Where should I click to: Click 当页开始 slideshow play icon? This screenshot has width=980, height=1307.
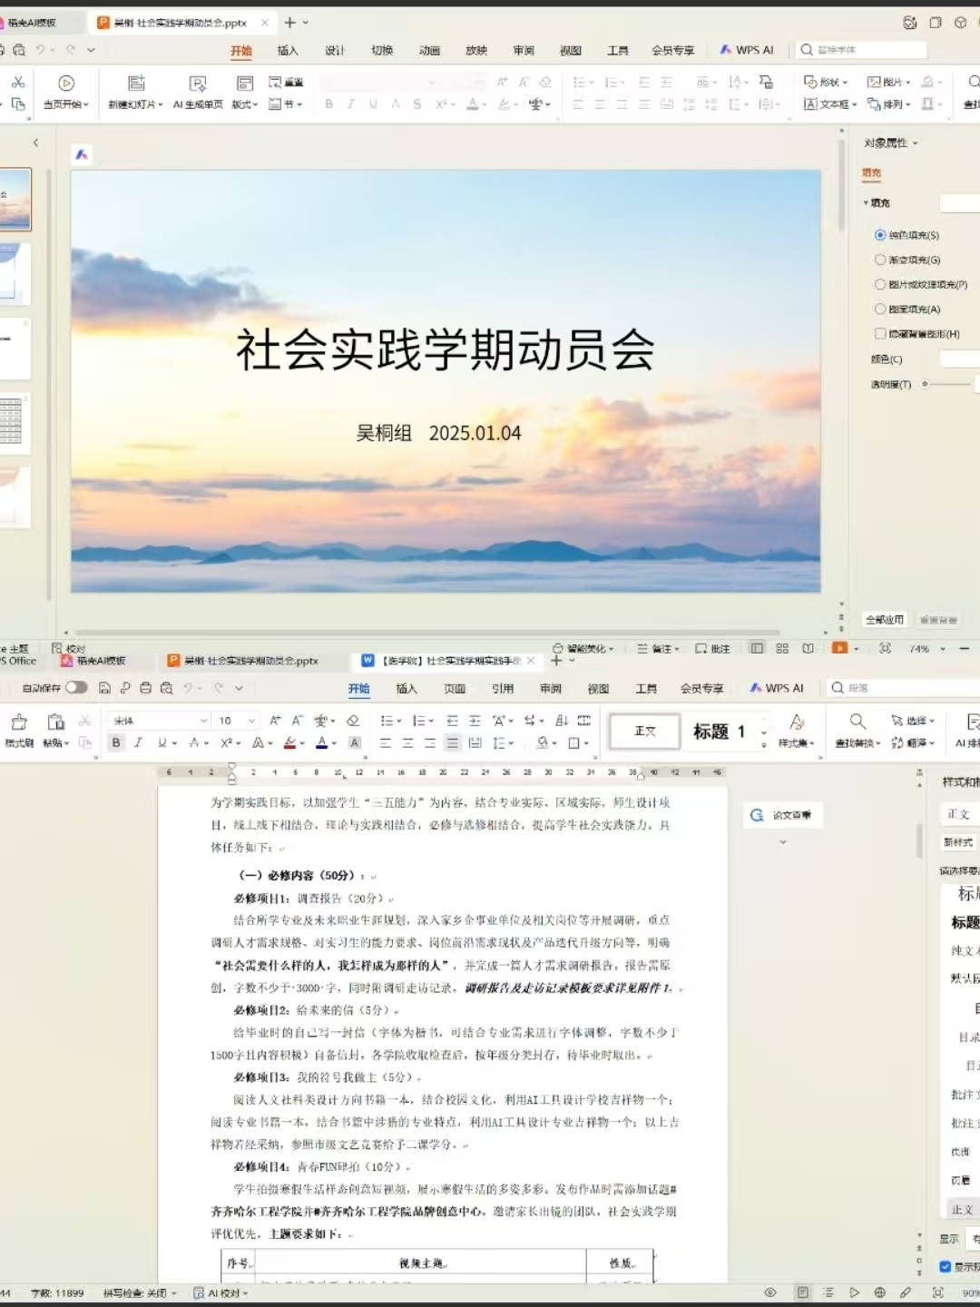pyautogui.click(x=66, y=84)
